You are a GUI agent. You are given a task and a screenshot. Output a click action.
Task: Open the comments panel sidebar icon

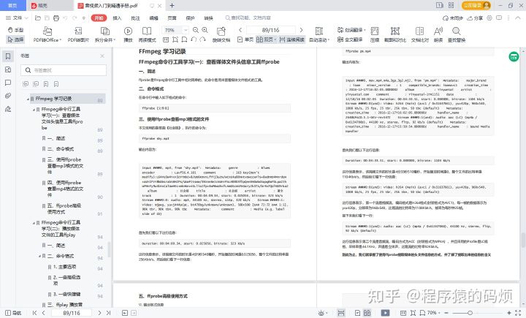8,83
